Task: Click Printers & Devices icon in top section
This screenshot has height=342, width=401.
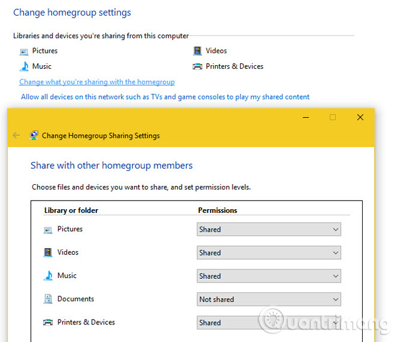Action: (197, 66)
